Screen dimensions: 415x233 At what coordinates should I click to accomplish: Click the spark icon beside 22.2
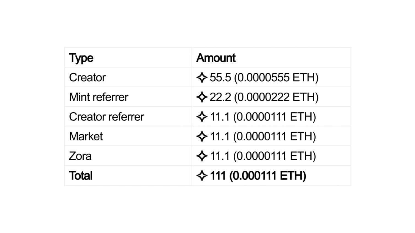click(202, 97)
